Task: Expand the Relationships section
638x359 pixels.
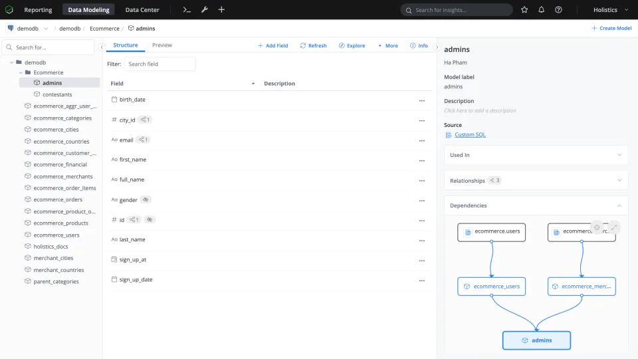Action: coord(536,180)
